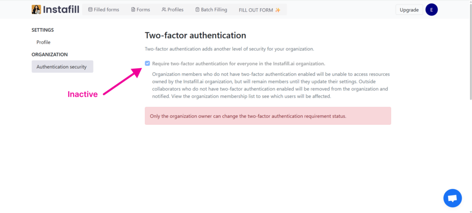The image size is (472, 213).
Task: Switch to the Batch Filling tab
Action: pos(211,10)
